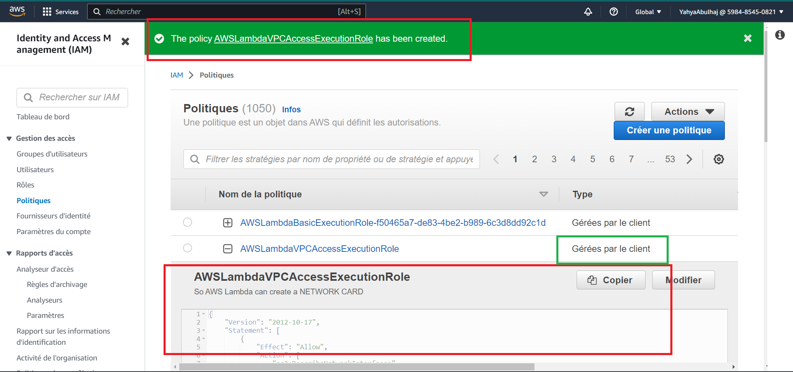
Task: Open the help question mark menu
Action: click(x=614, y=12)
